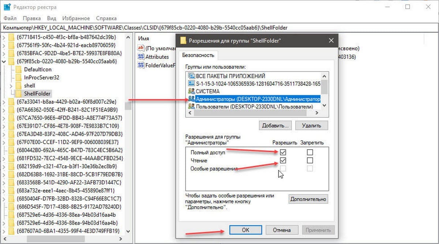Click the ВСЕ ПАКЕТЫ ПРИЛОЖЕНИЙ package icon
Image resolution: width=439 pixels, height=244 pixels.
(x=191, y=76)
